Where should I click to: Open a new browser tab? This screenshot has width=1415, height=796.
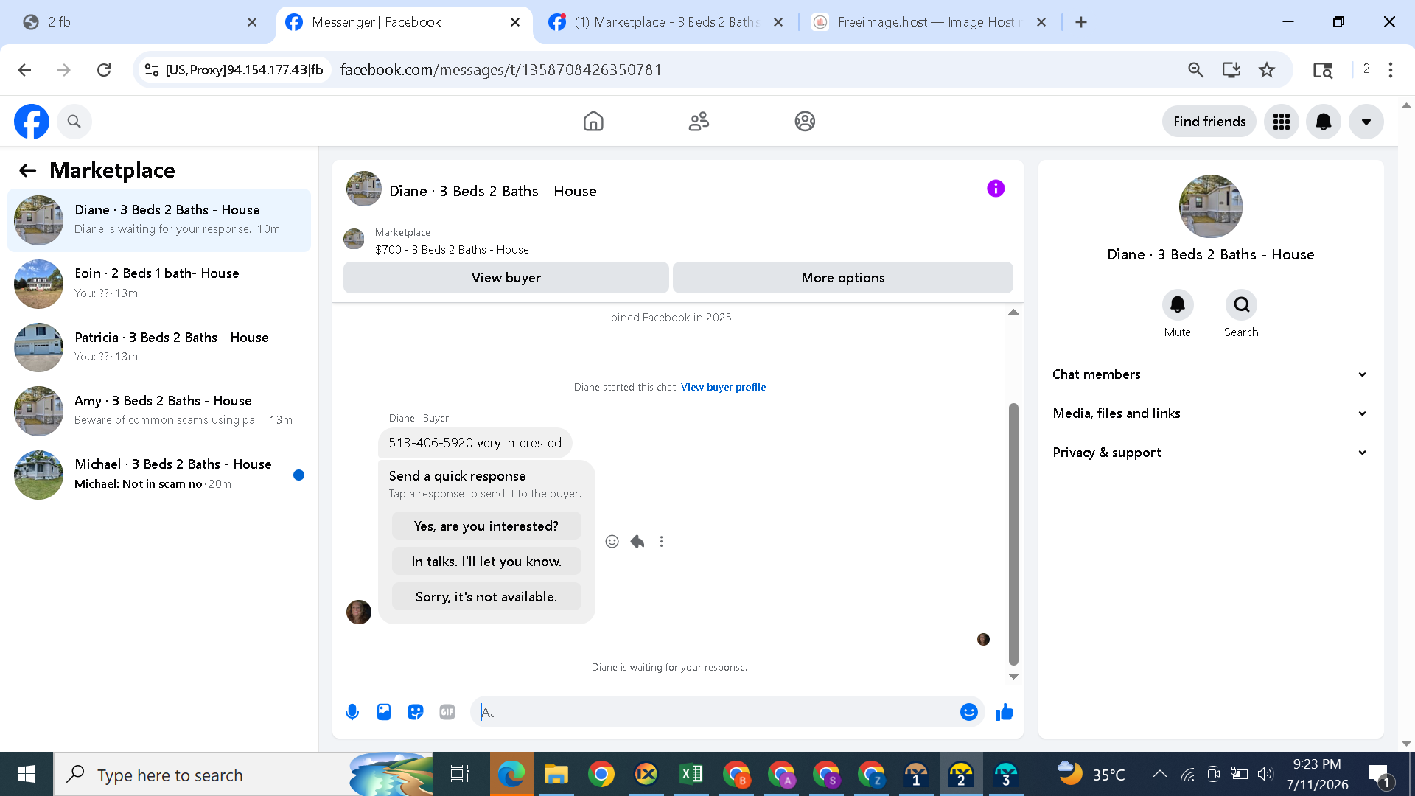pyautogui.click(x=1081, y=22)
